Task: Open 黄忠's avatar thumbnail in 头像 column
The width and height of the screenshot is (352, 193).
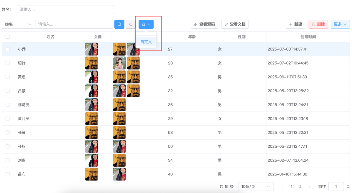Action: click(92, 77)
